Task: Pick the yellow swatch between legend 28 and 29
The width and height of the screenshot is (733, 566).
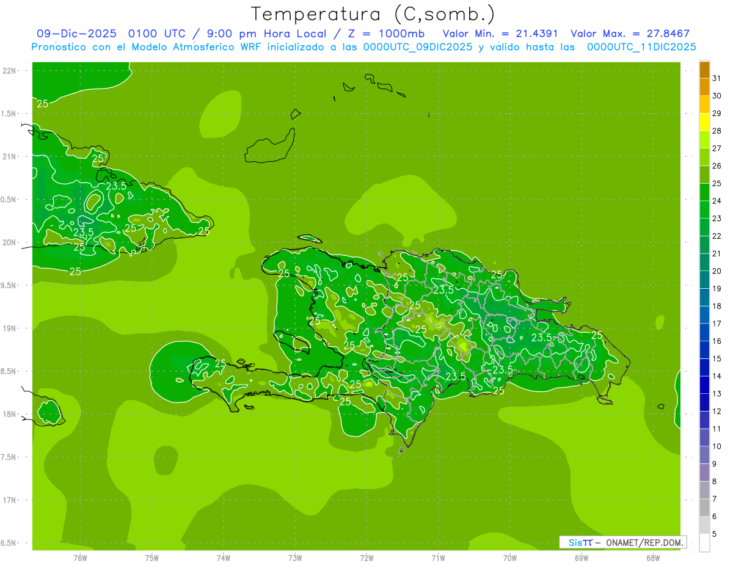Action: click(704, 122)
